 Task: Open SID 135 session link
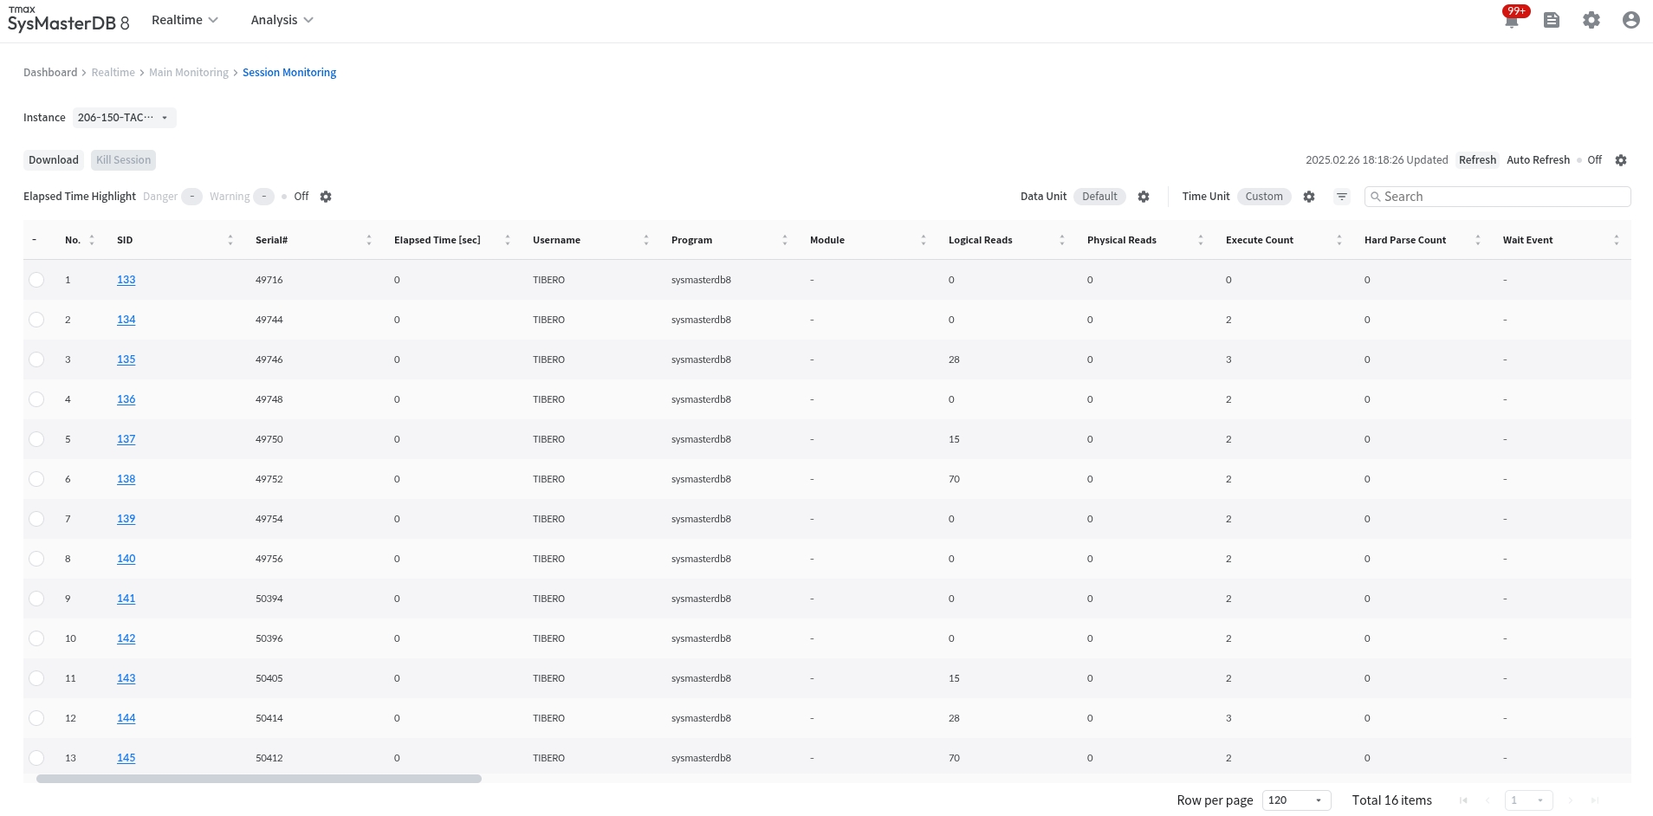coord(126,359)
